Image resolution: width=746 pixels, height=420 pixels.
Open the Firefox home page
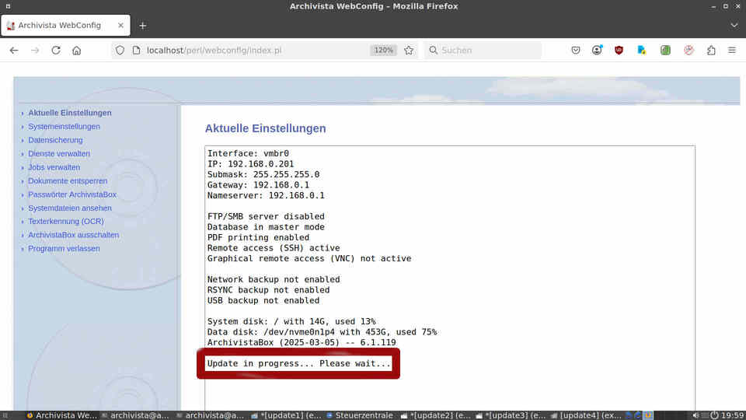click(77, 50)
